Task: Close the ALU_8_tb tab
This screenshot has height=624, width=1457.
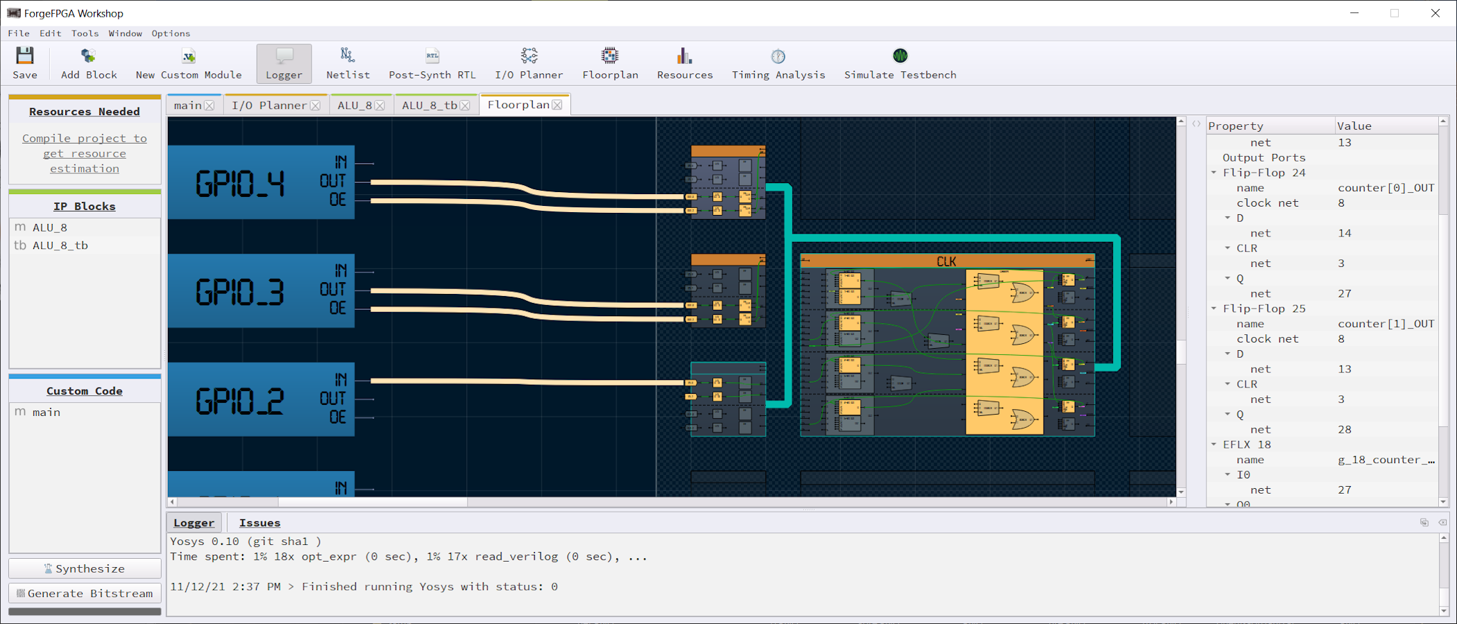Action: [465, 105]
